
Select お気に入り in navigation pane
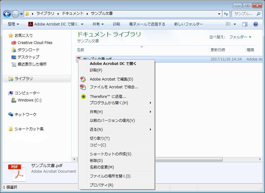point(20,36)
